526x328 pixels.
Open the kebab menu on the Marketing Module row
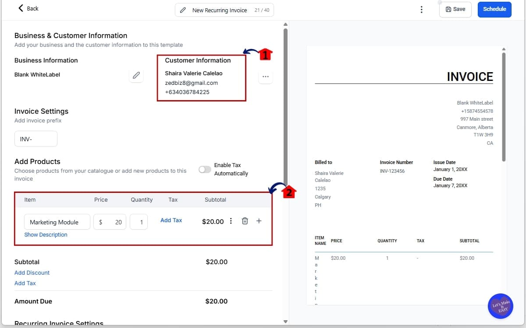pyautogui.click(x=231, y=221)
